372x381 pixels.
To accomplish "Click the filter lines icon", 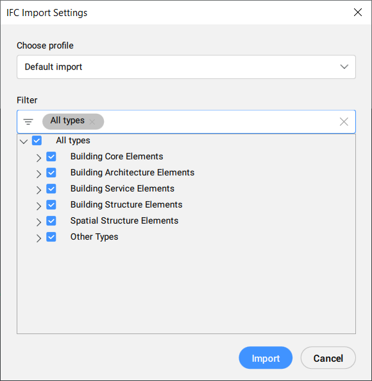I will click(28, 121).
